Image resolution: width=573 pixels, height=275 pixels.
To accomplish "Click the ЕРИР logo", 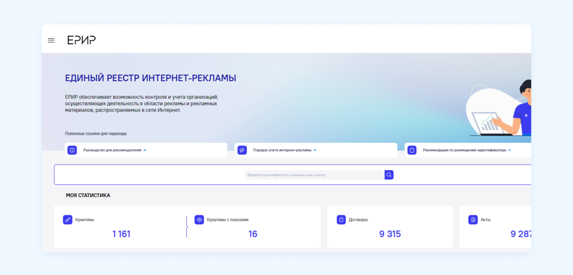I will click(x=82, y=40).
